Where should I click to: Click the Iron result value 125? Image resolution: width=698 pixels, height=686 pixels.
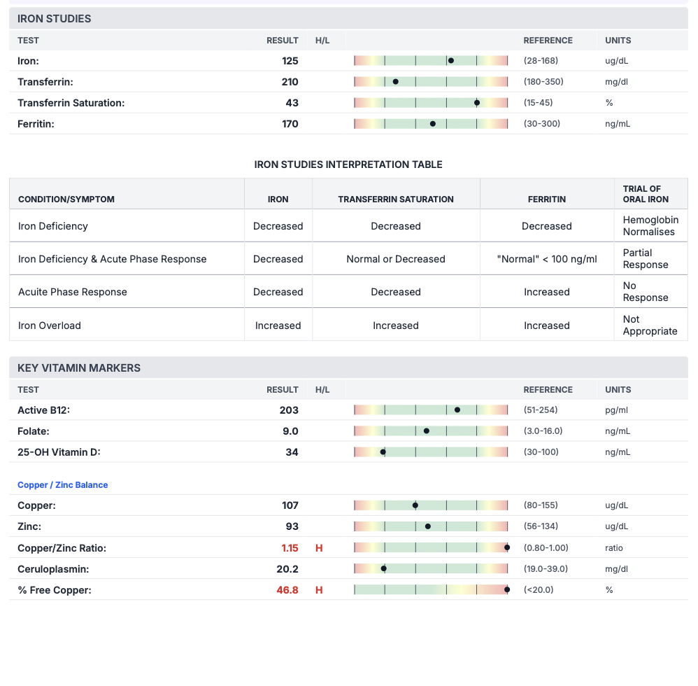[x=290, y=61]
